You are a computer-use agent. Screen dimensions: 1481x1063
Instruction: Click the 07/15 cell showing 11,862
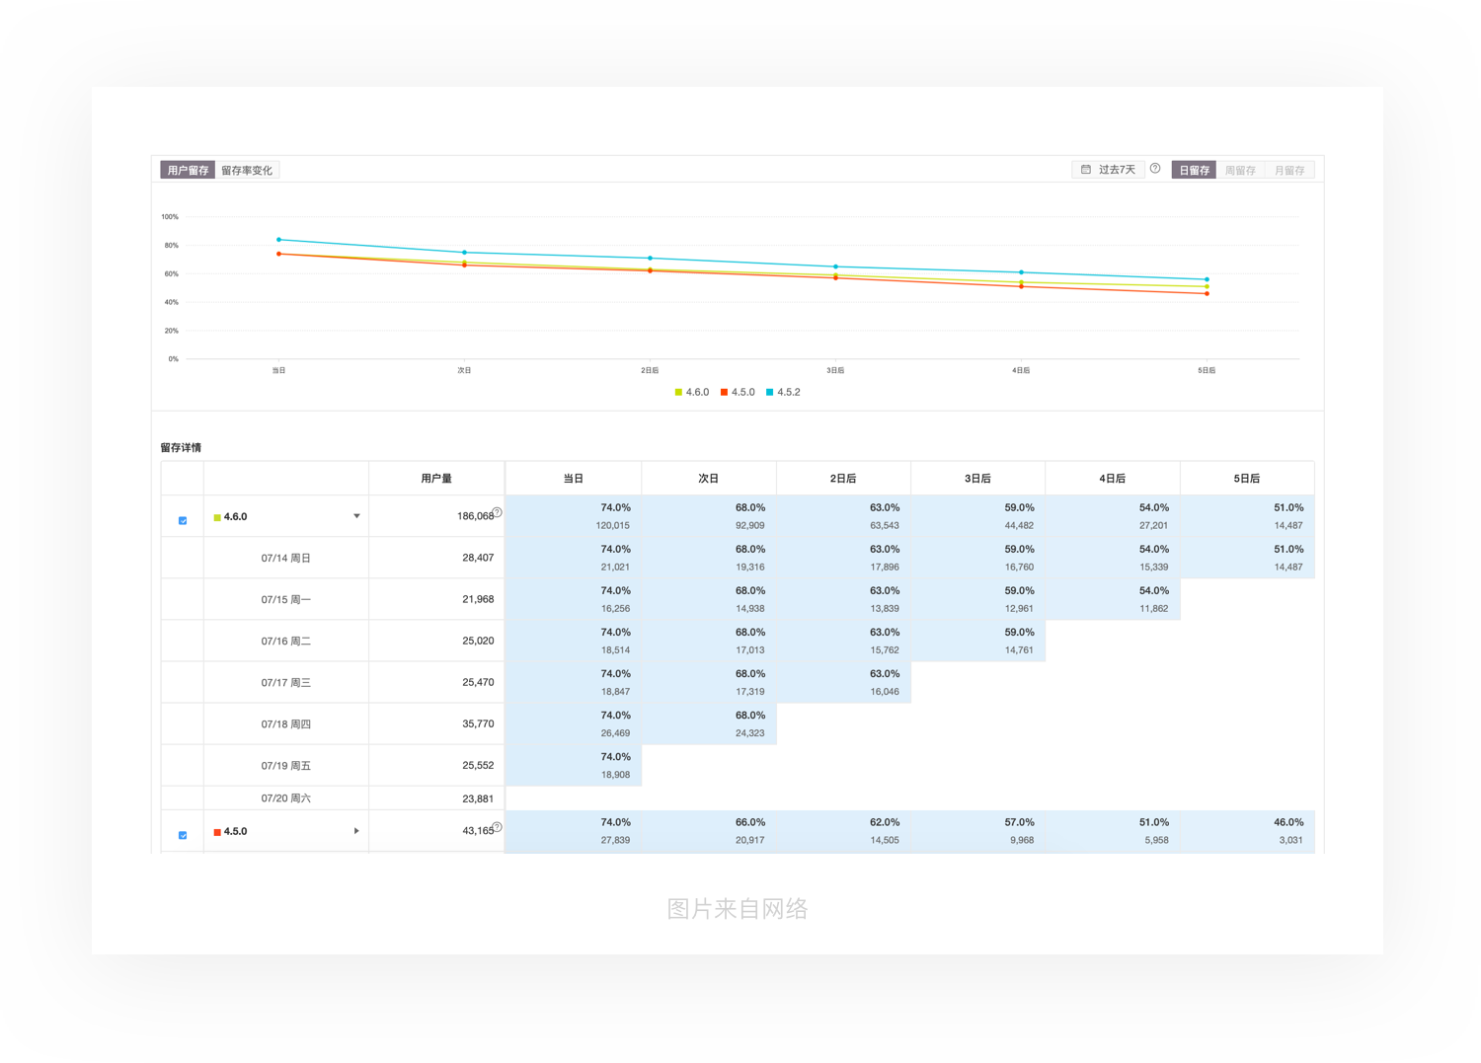click(x=1113, y=599)
